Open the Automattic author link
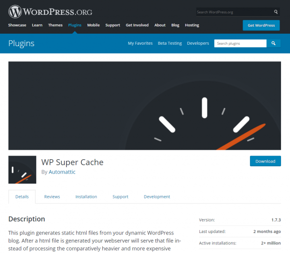This screenshot has width=290, height=253. point(62,172)
